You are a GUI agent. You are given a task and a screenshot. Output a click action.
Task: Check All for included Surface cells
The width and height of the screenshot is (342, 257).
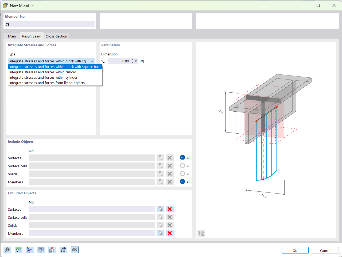pos(182,165)
